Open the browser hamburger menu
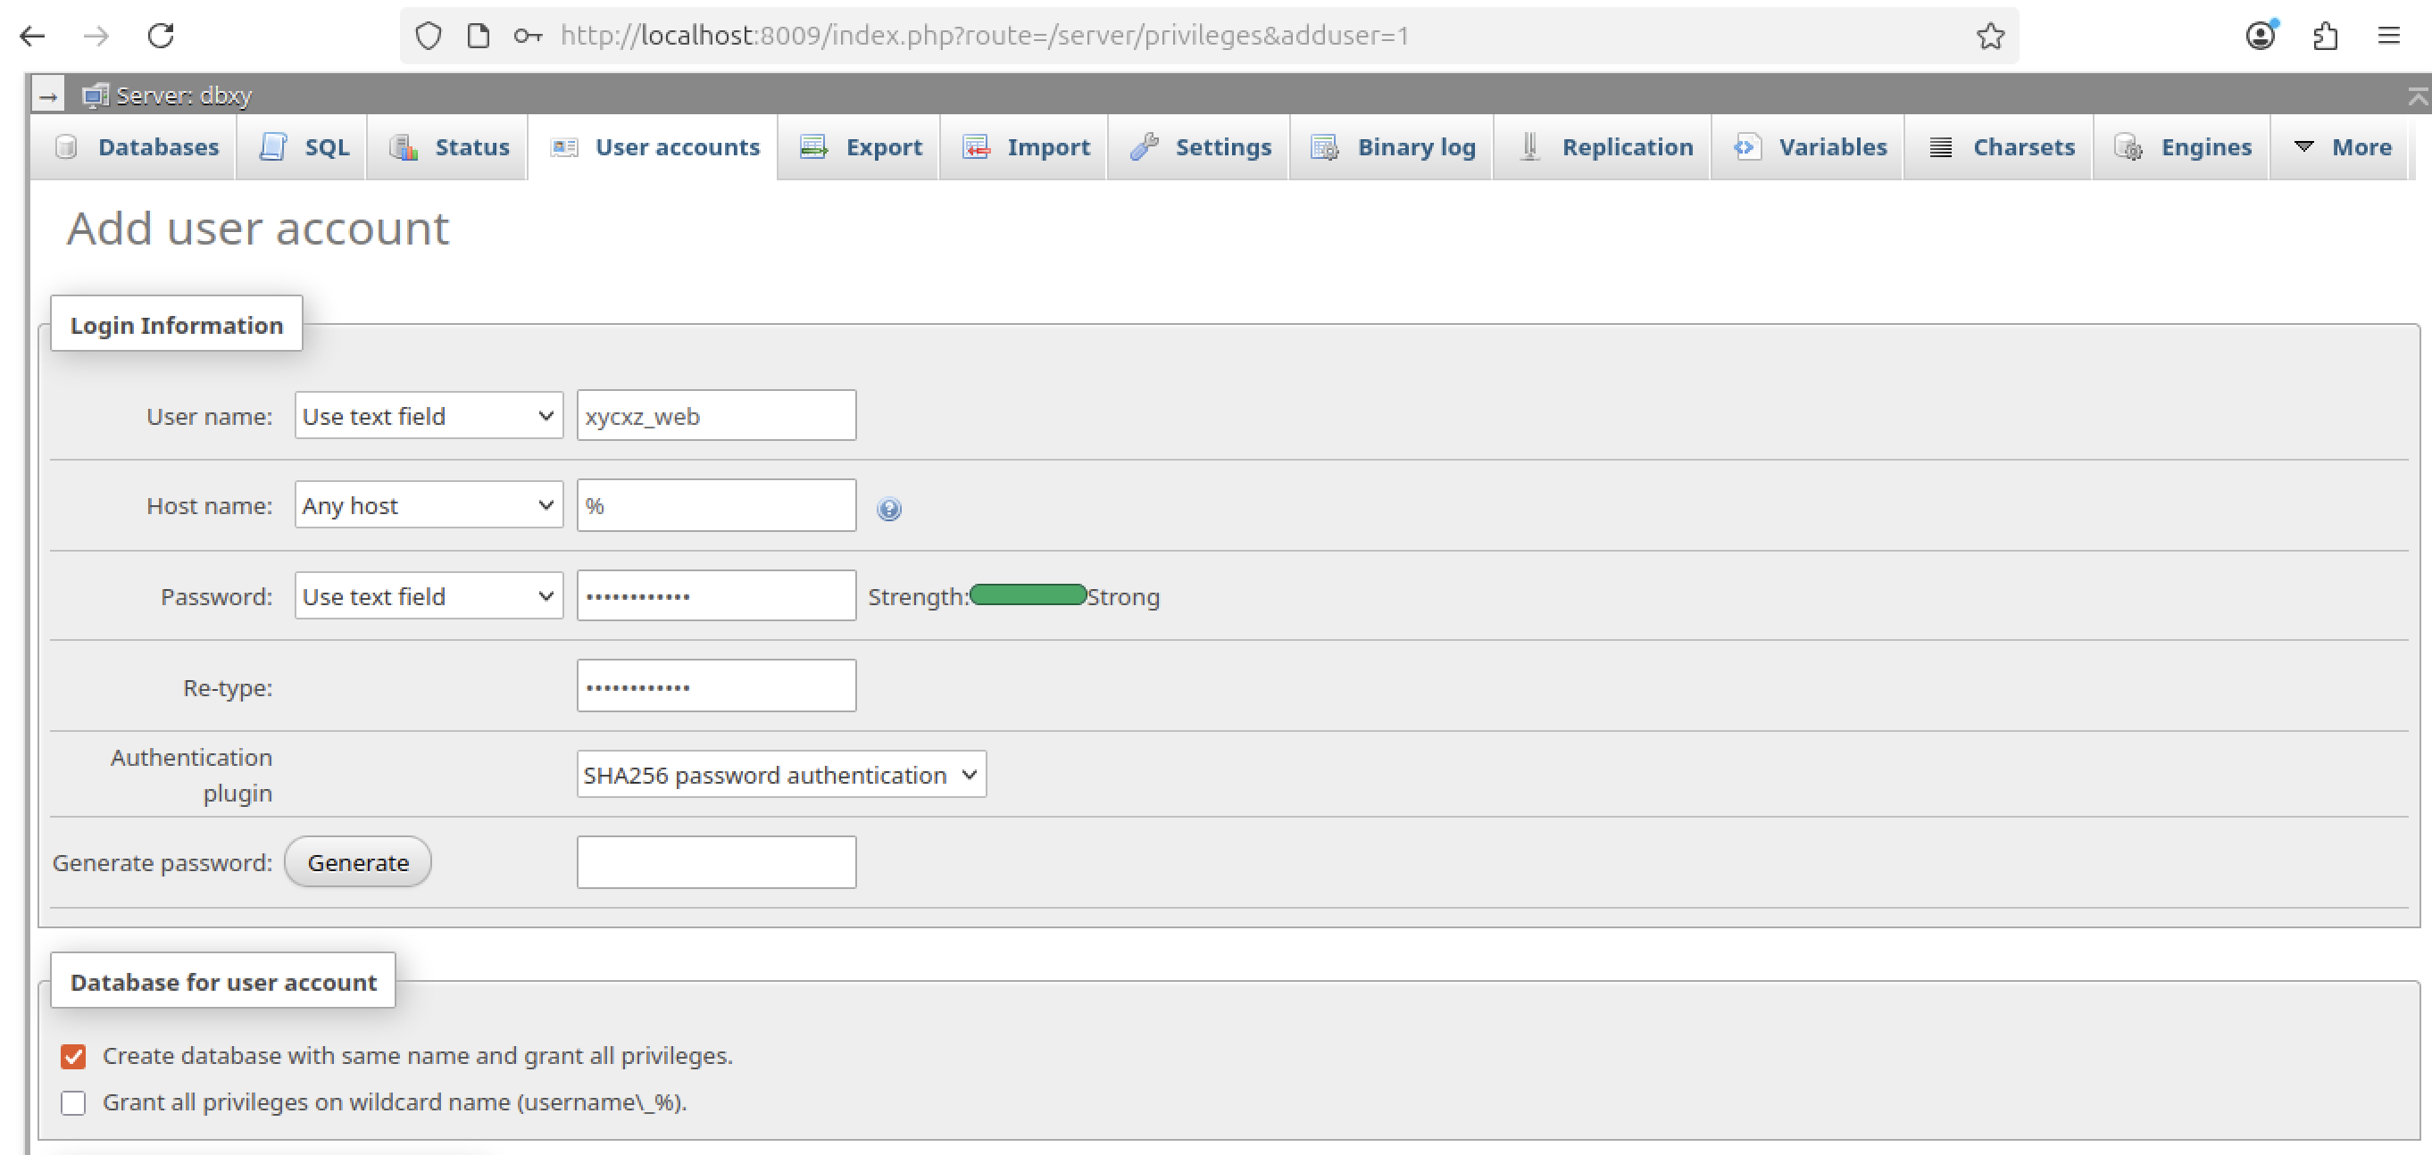Viewport: 2432px width, 1155px height. [2388, 36]
